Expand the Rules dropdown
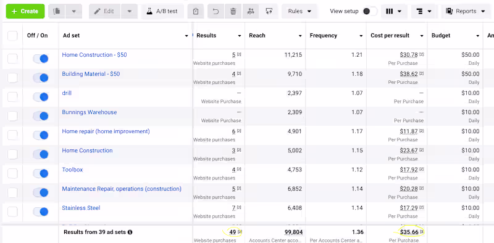Screen dimensions: 494x243 299,11
